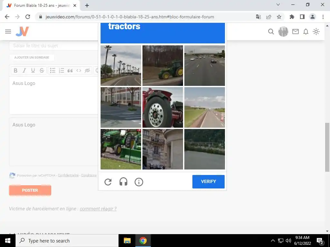Reload the current page

tap(28, 17)
